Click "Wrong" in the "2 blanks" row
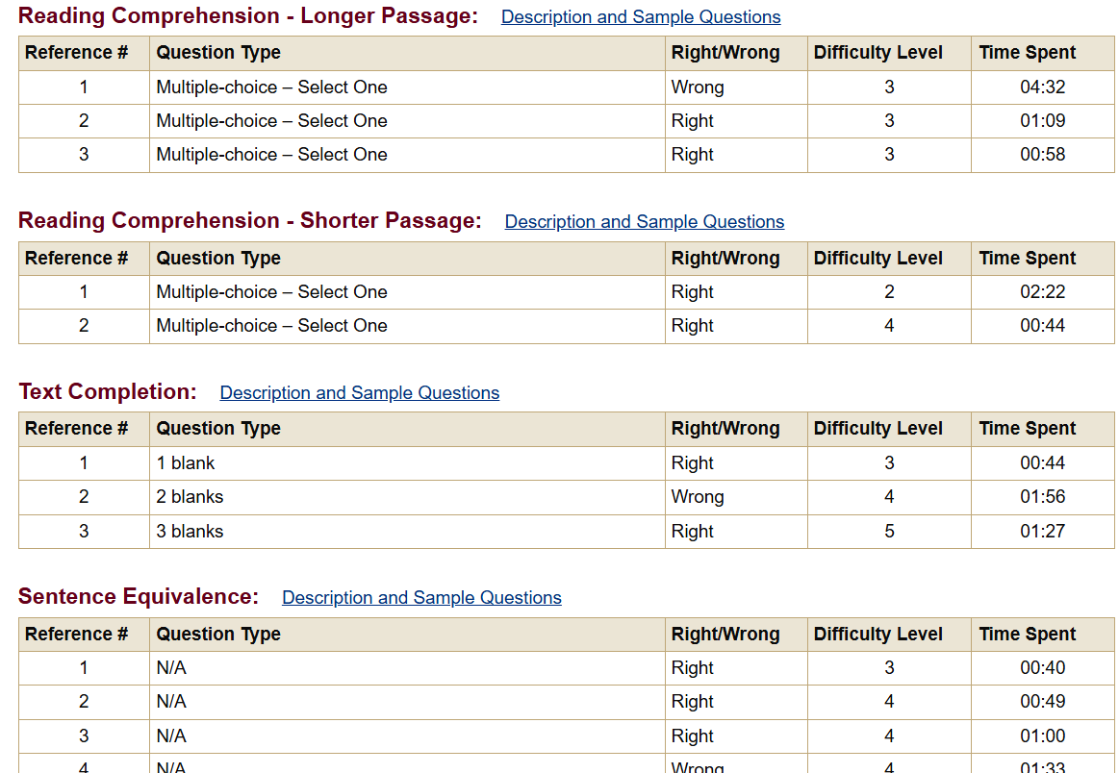 tap(698, 496)
